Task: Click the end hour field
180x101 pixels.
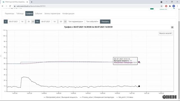Action: pyautogui.click(x=55, y=22)
